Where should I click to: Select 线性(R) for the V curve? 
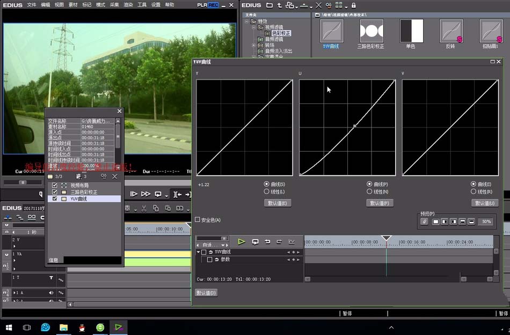(x=473, y=191)
